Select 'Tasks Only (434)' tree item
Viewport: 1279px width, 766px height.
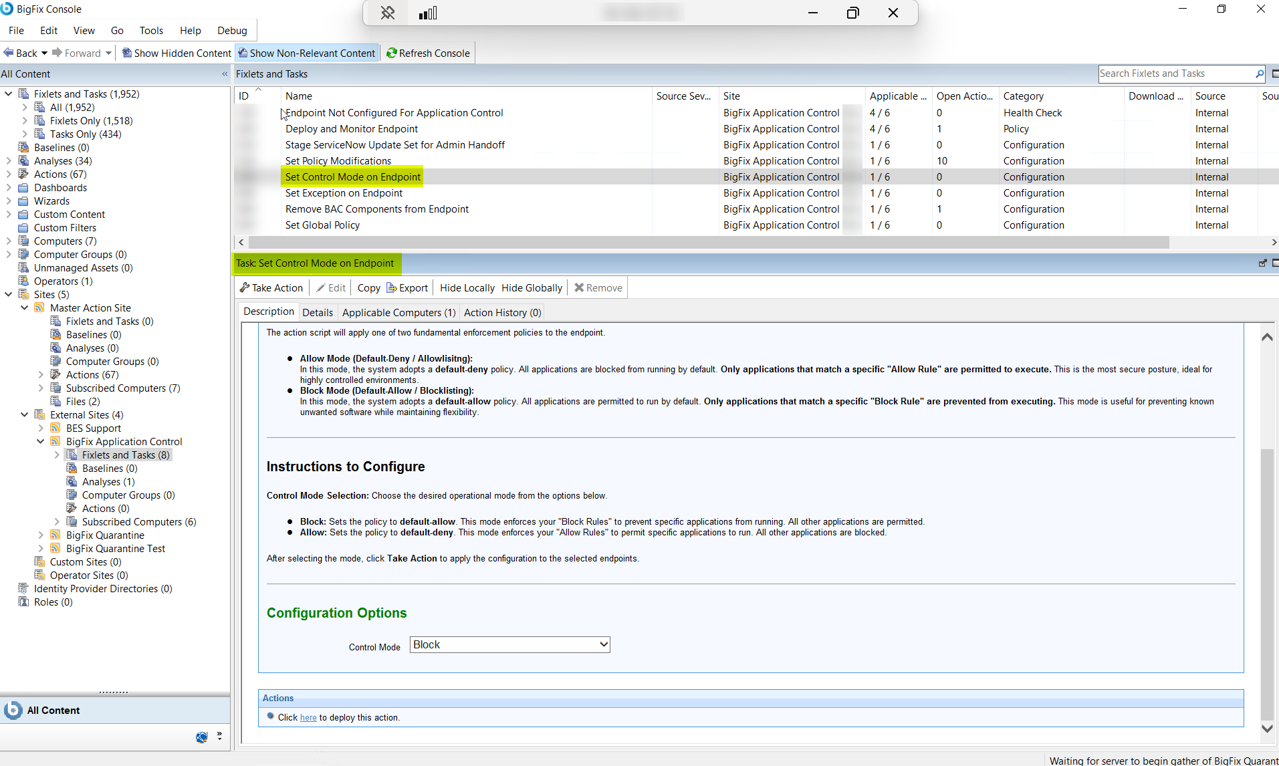point(86,134)
